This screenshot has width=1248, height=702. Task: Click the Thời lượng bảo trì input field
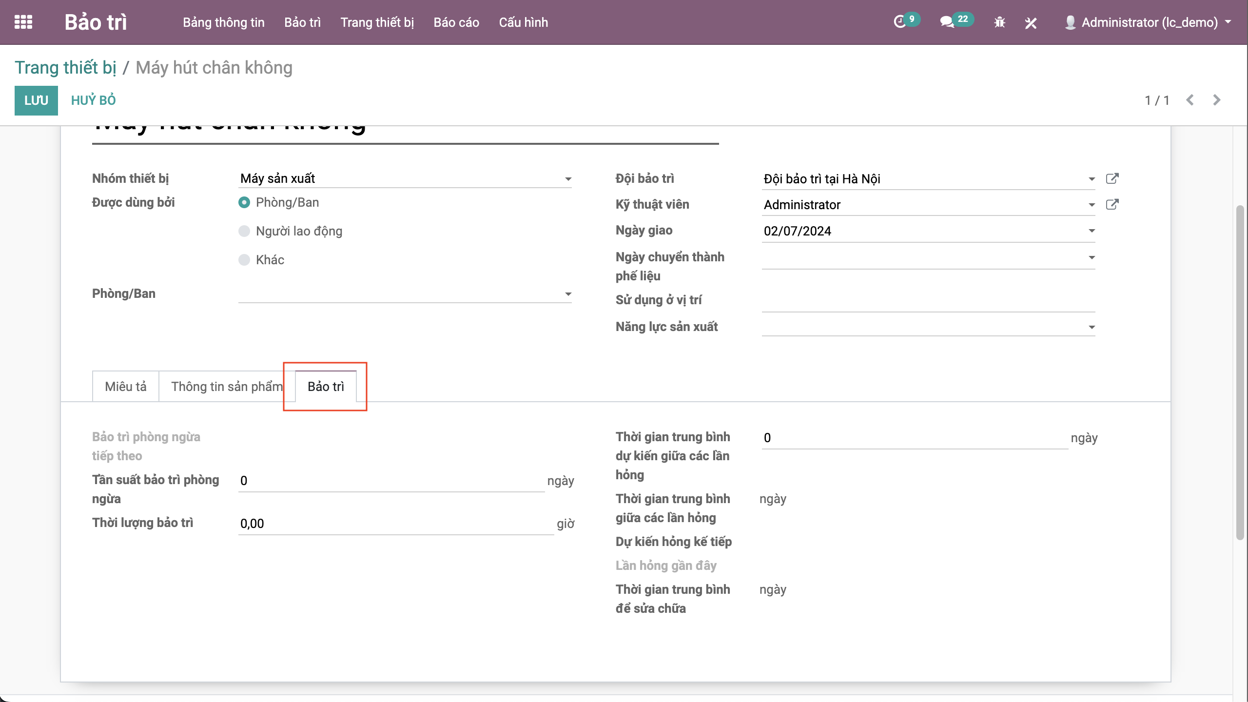[395, 524]
